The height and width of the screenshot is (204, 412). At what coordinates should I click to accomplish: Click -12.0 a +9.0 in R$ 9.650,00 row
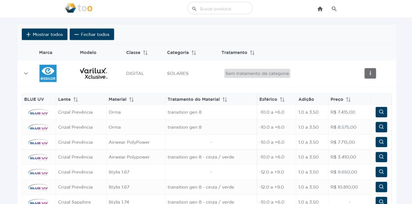point(272,172)
